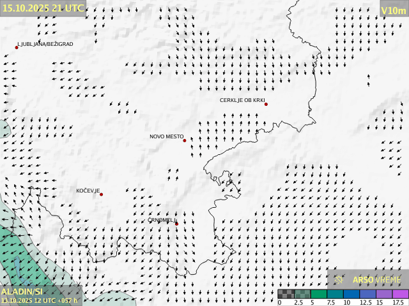The image size is (409, 306).
Task: Click the NOVO MESTO city label
Action: (166, 136)
